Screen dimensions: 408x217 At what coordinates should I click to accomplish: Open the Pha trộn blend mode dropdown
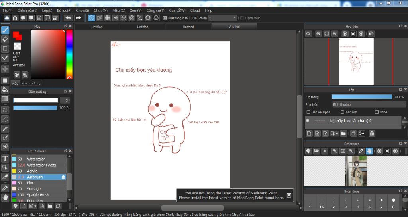[x=369, y=104]
